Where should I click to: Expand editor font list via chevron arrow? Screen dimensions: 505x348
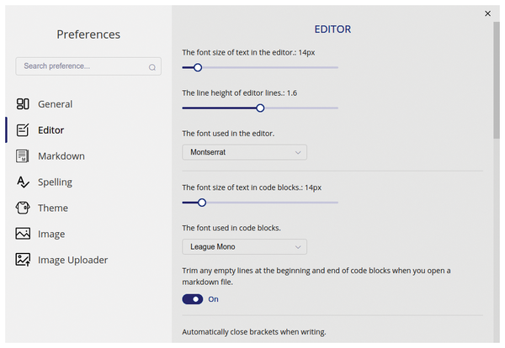coord(298,152)
